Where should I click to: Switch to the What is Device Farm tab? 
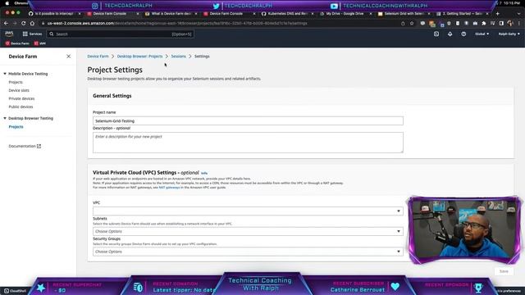(x=171, y=14)
